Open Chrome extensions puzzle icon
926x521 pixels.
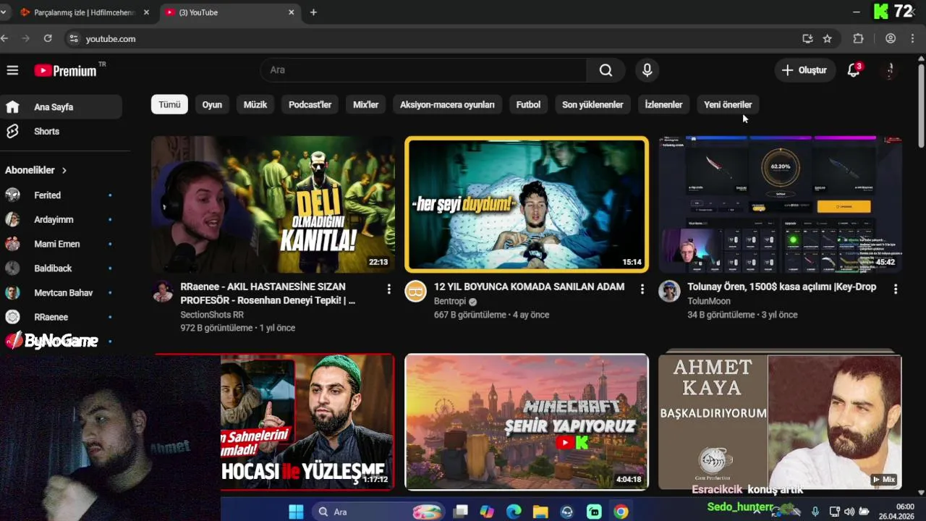coord(859,38)
